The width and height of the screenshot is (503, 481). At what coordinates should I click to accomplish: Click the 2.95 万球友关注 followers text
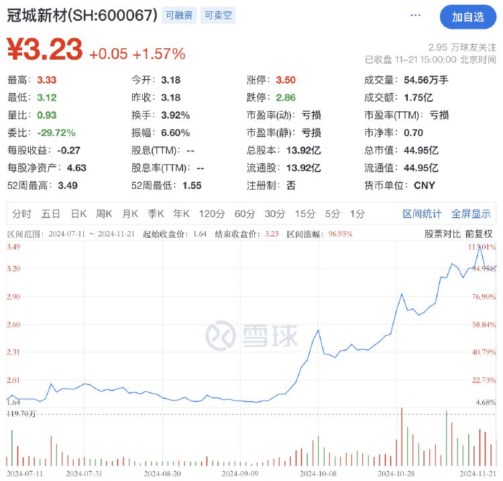pos(462,48)
